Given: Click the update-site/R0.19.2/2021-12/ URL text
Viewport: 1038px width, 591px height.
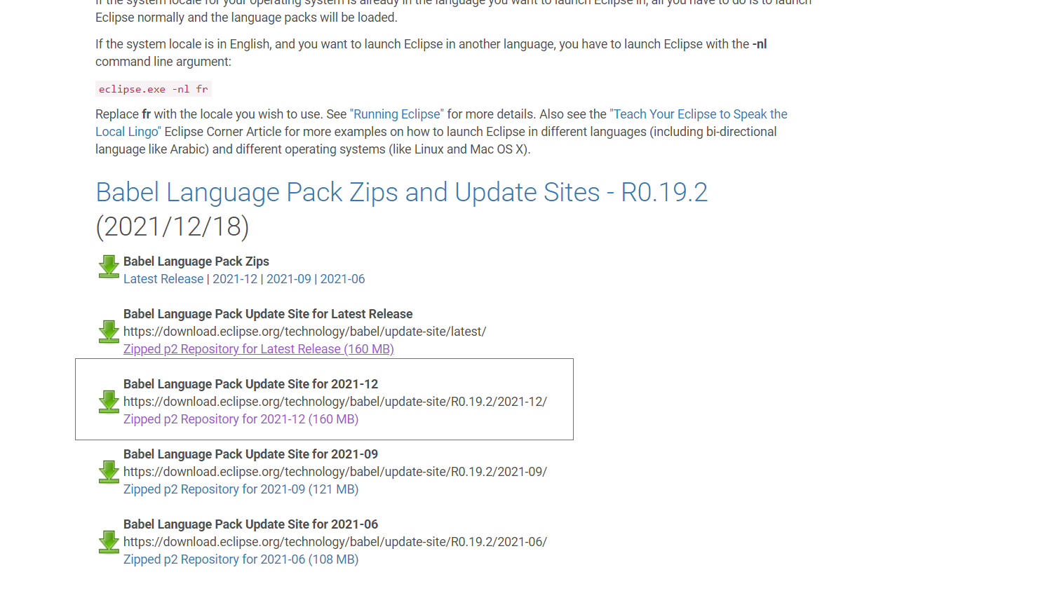Looking at the screenshot, I should (x=335, y=402).
